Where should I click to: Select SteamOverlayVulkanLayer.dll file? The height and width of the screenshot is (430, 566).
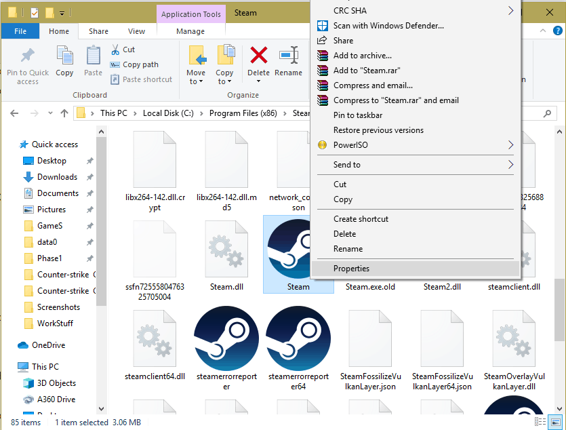[x=514, y=350]
